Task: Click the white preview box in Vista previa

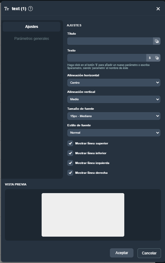Action: pos(83,215)
